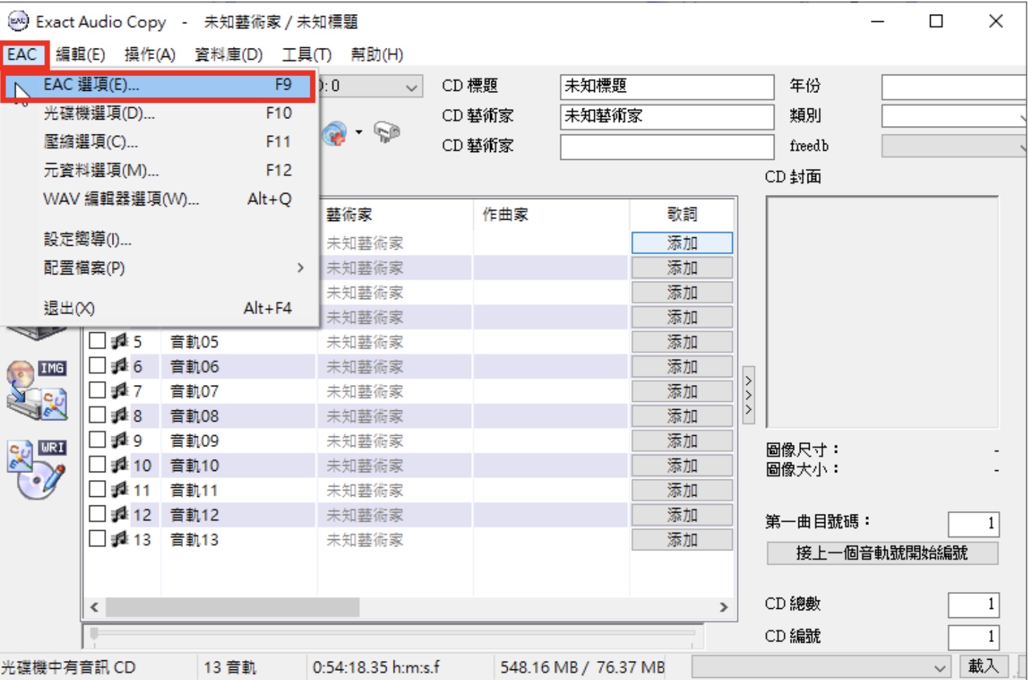Click the 作曲家 column header
The width and height of the screenshot is (1028, 680).
[x=551, y=215]
